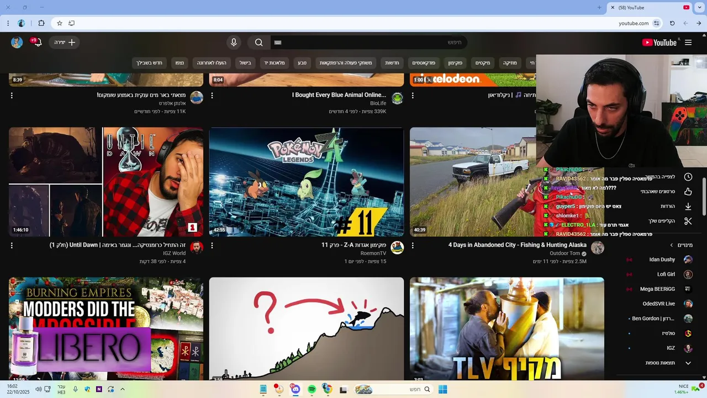Select the טבע filter chip

(303, 63)
